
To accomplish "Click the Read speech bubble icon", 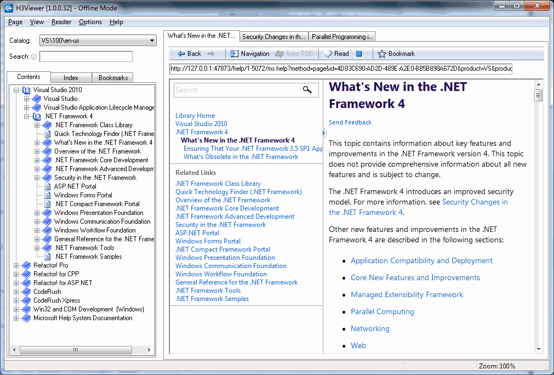I will 328,54.
